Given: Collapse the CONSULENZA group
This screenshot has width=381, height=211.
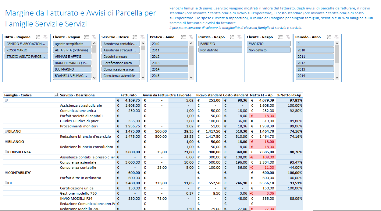Looking at the screenshot, I should click(6, 152).
